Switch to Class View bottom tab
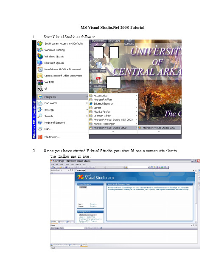The image size is (213, 276). tap(62, 222)
